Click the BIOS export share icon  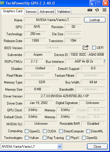coord(86,47)
